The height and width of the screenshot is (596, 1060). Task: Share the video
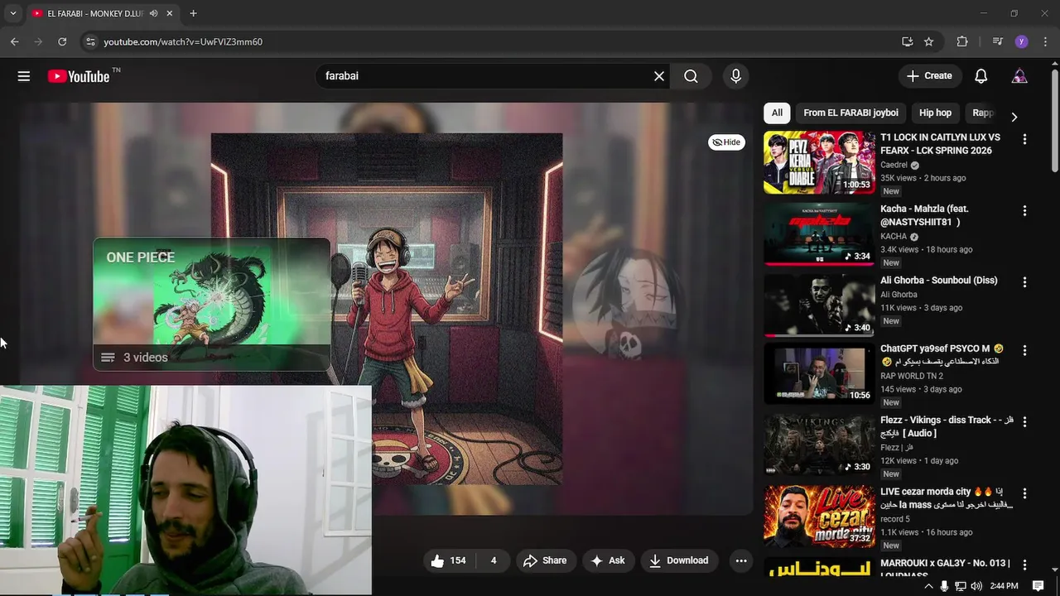point(545,560)
